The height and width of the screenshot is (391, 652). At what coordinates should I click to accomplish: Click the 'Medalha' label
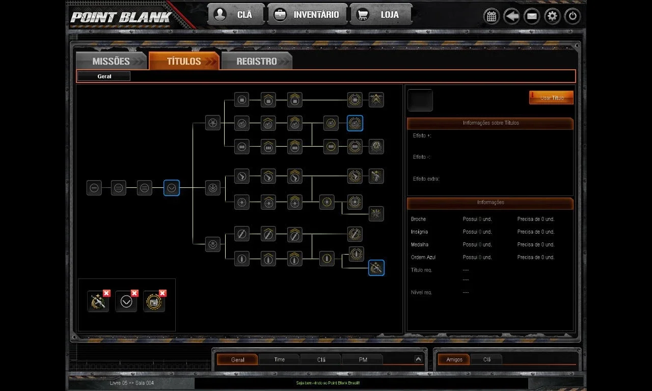point(419,244)
